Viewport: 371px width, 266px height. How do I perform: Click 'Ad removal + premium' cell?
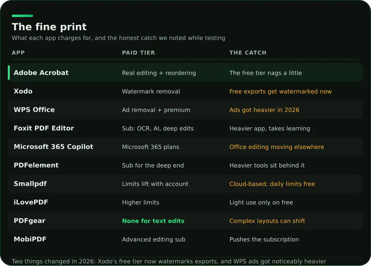tap(156, 110)
